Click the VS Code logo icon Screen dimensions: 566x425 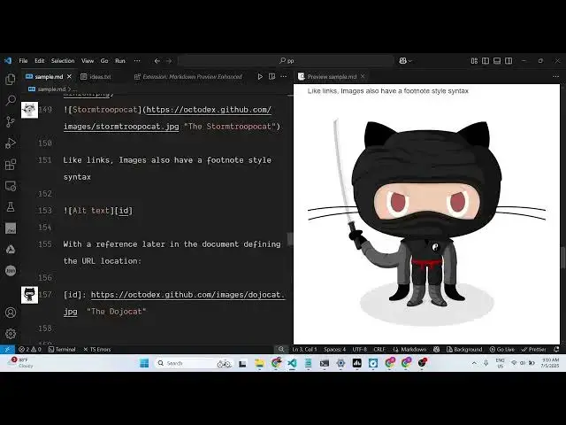pos(8,61)
